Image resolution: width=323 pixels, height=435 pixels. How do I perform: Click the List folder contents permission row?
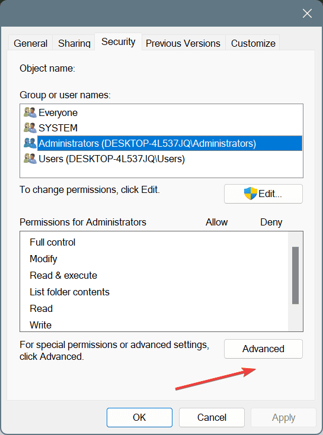tap(154, 292)
